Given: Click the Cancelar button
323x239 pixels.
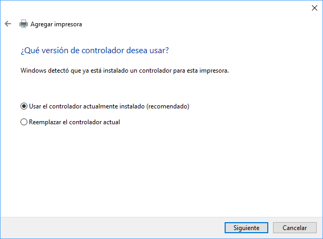Looking at the screenshot, I should pyautogui.click(x=295, y=228).
